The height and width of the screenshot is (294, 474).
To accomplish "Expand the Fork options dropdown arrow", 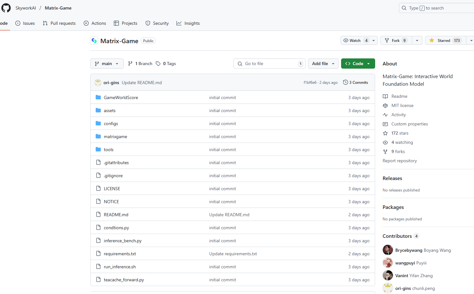I will pyautogui.click(x=417, y=40).
